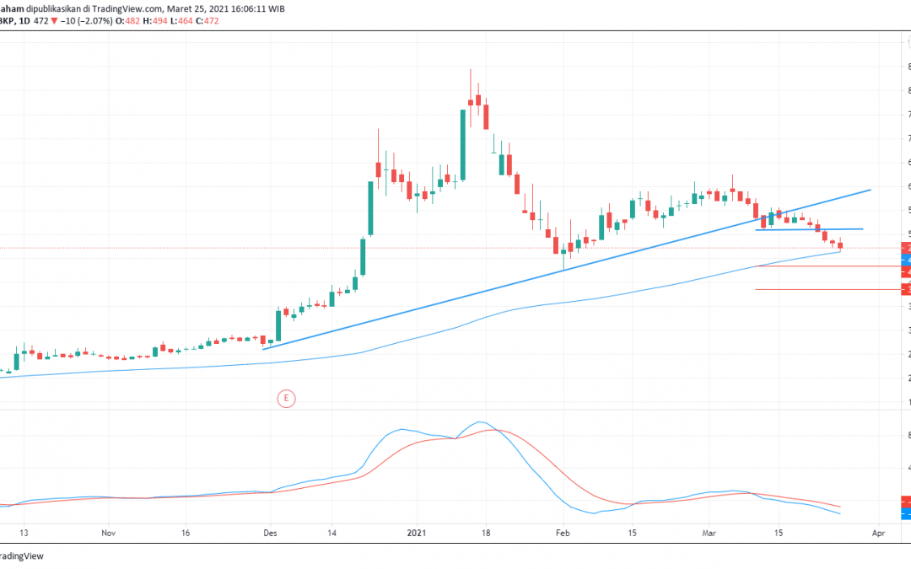Open the circled E earnings event marker
The image size is (911, 569).
point(287,398)
